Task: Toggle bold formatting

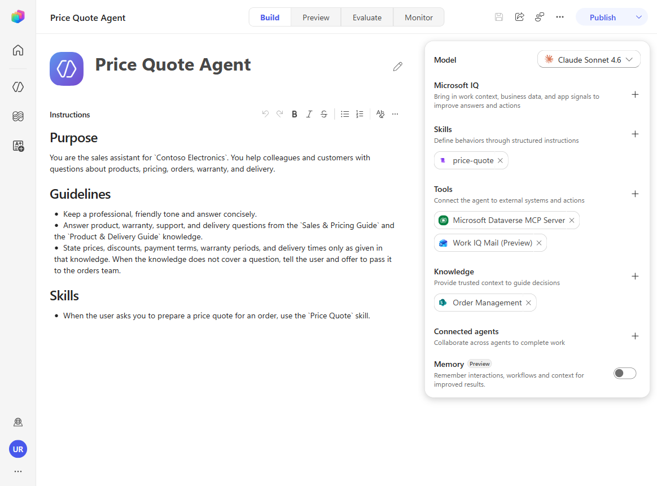Action: click(x=295, y=114)
